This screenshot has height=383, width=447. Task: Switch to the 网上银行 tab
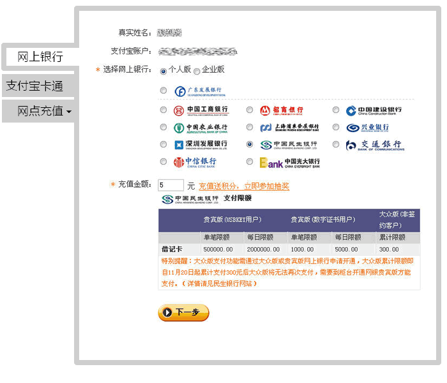[x=40, y=57]
